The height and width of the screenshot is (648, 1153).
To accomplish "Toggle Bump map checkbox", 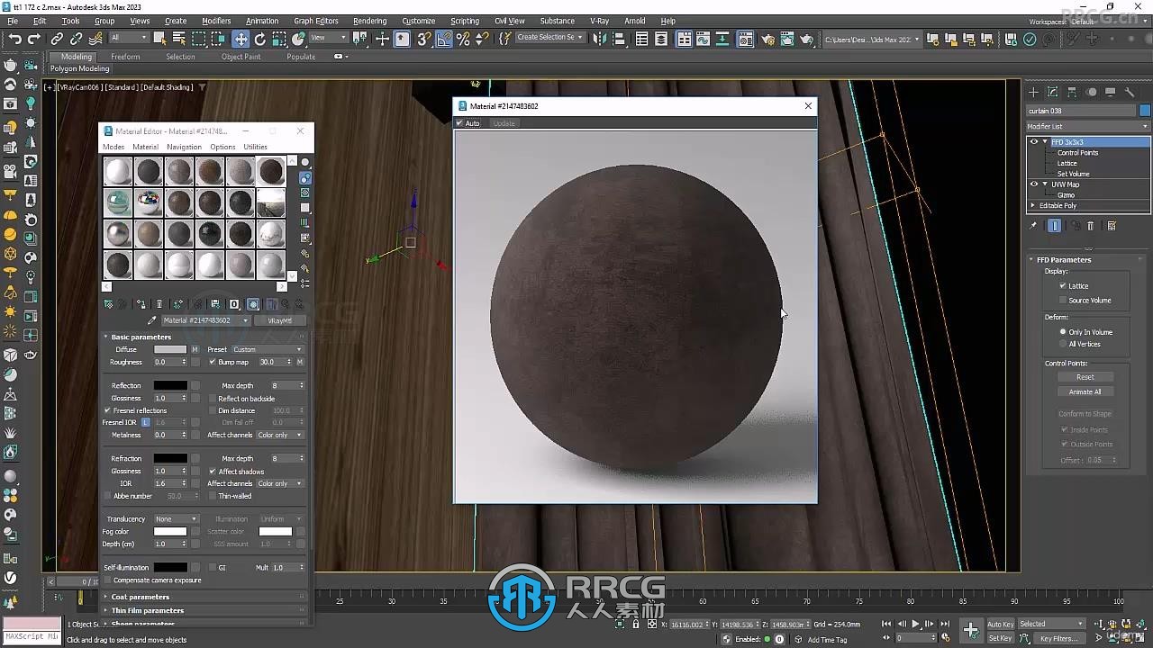I will pos(213,362).
